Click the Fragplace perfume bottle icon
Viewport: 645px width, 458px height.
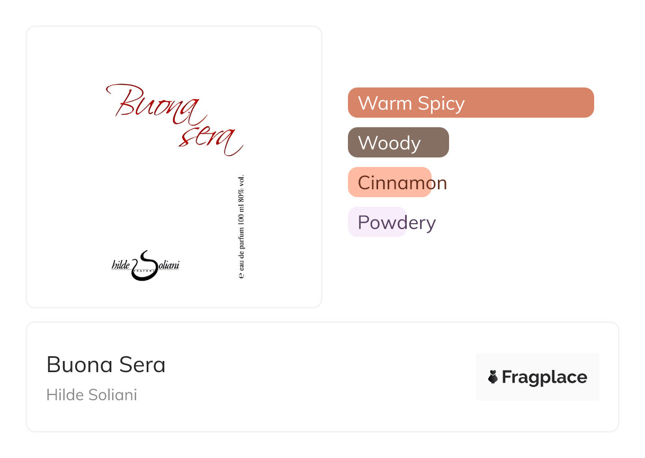[493, 377]
